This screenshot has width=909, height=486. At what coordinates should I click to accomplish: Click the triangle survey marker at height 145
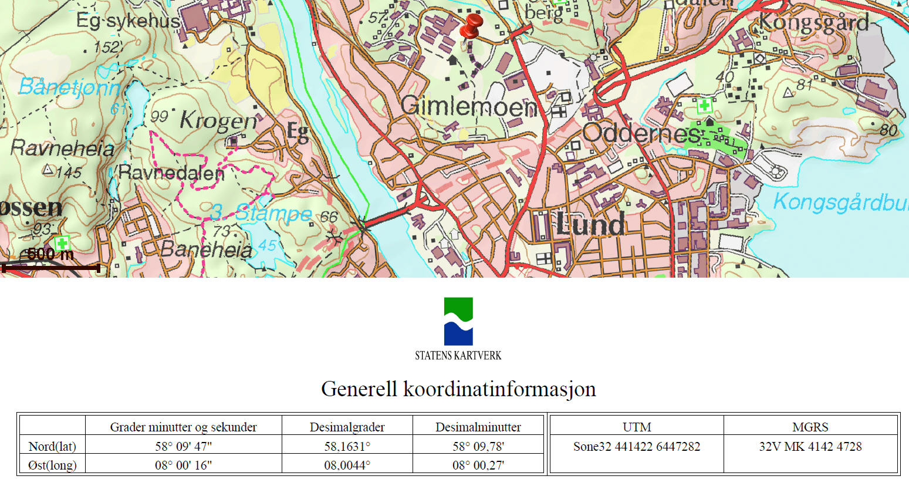click(x=49, y=171)
